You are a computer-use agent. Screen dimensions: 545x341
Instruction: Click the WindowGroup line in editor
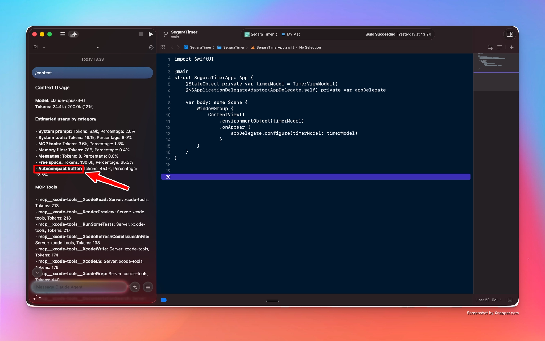tap(215, 108)
